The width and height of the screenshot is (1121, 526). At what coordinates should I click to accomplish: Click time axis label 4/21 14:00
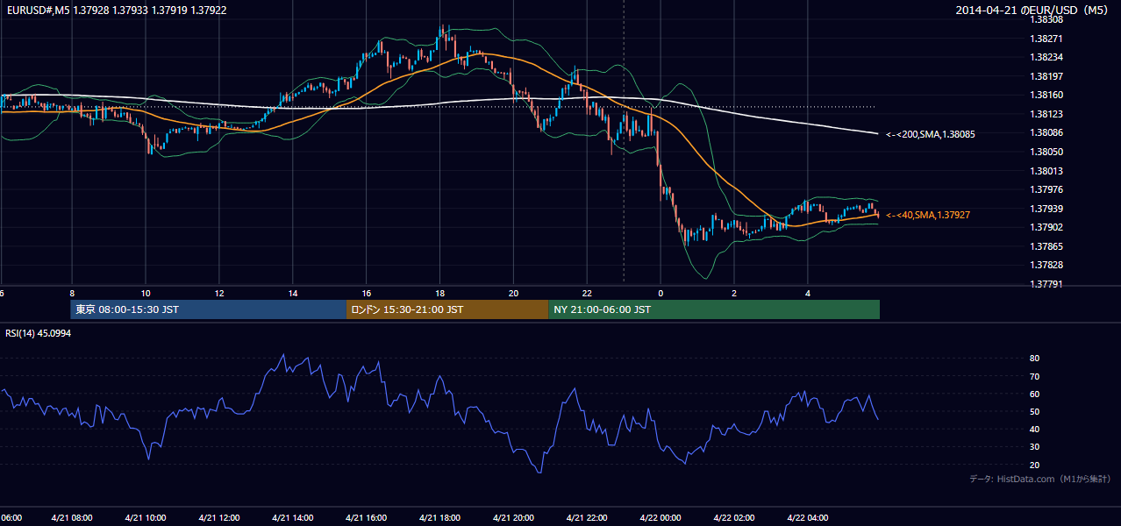click(293, 518)
